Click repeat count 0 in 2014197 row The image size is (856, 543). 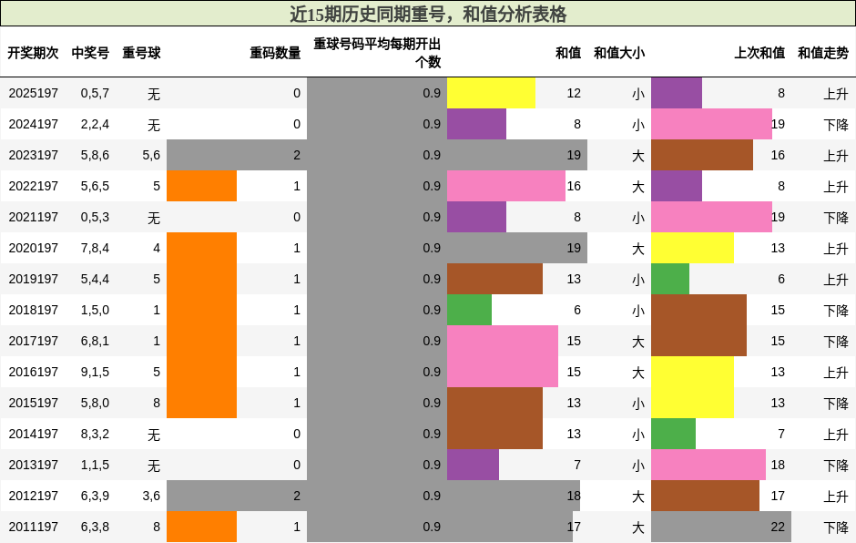point(297,434)
